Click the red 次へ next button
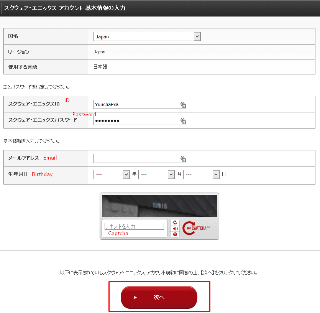 pyautogui.click(x=159, y=297)
